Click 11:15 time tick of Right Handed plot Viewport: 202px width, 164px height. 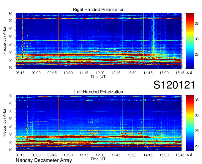(84, 73)
